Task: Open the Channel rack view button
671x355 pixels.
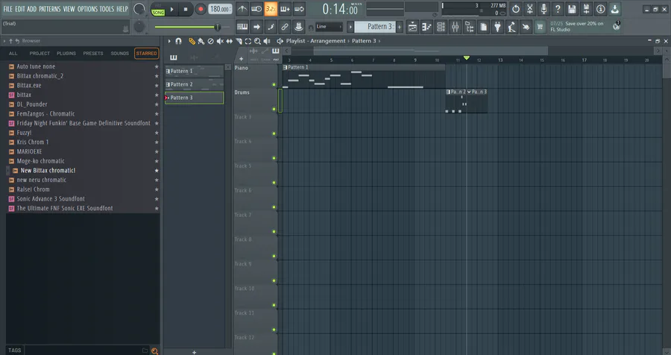Action: (441, 27)
